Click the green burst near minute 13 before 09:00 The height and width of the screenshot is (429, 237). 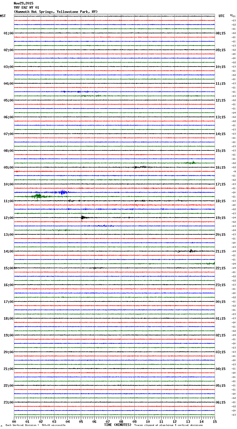[x=192, y=162]
